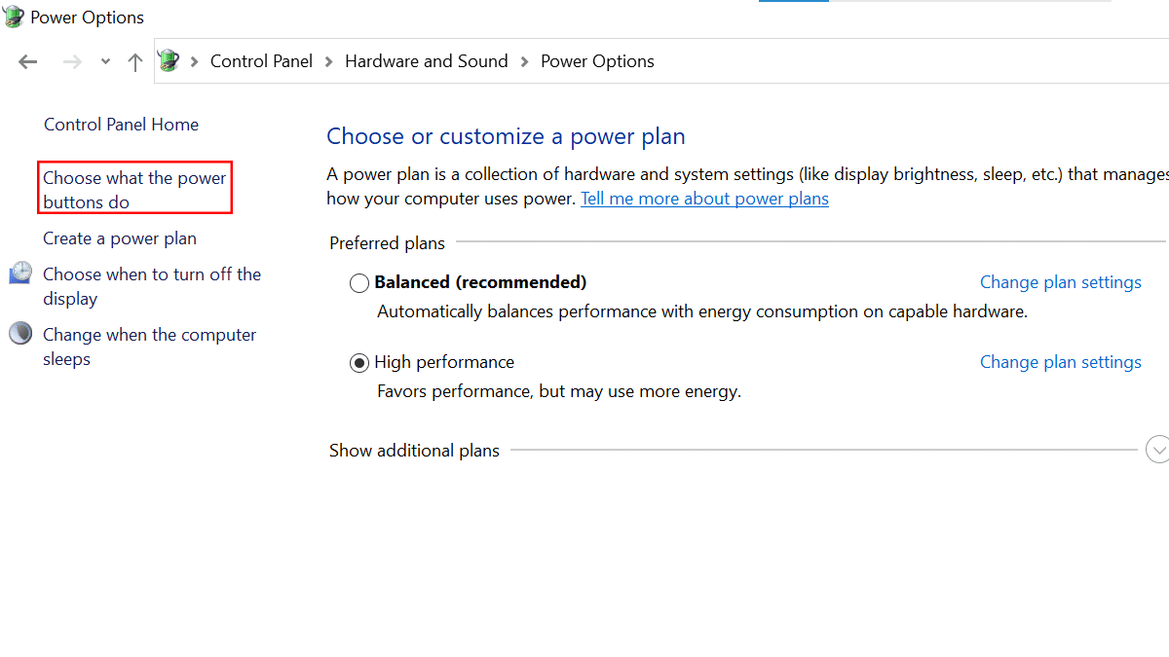Expand the Show additional plans section
Image resolution: width=1169 pixels, height=657 pixels.
coord(1157,450)
